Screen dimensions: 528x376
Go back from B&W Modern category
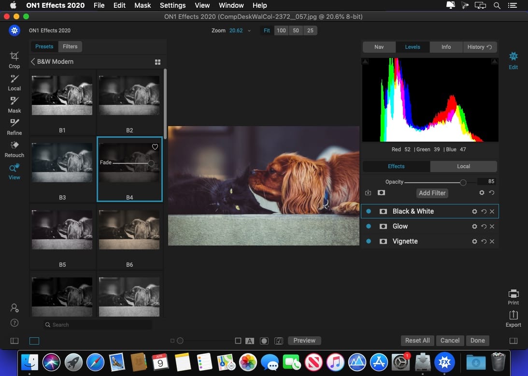33,62
